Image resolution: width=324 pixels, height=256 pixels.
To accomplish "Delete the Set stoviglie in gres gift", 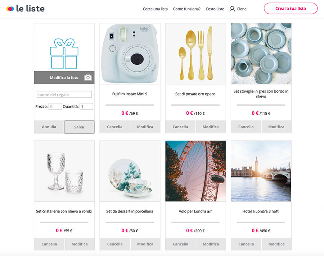I will coord(246,127).
